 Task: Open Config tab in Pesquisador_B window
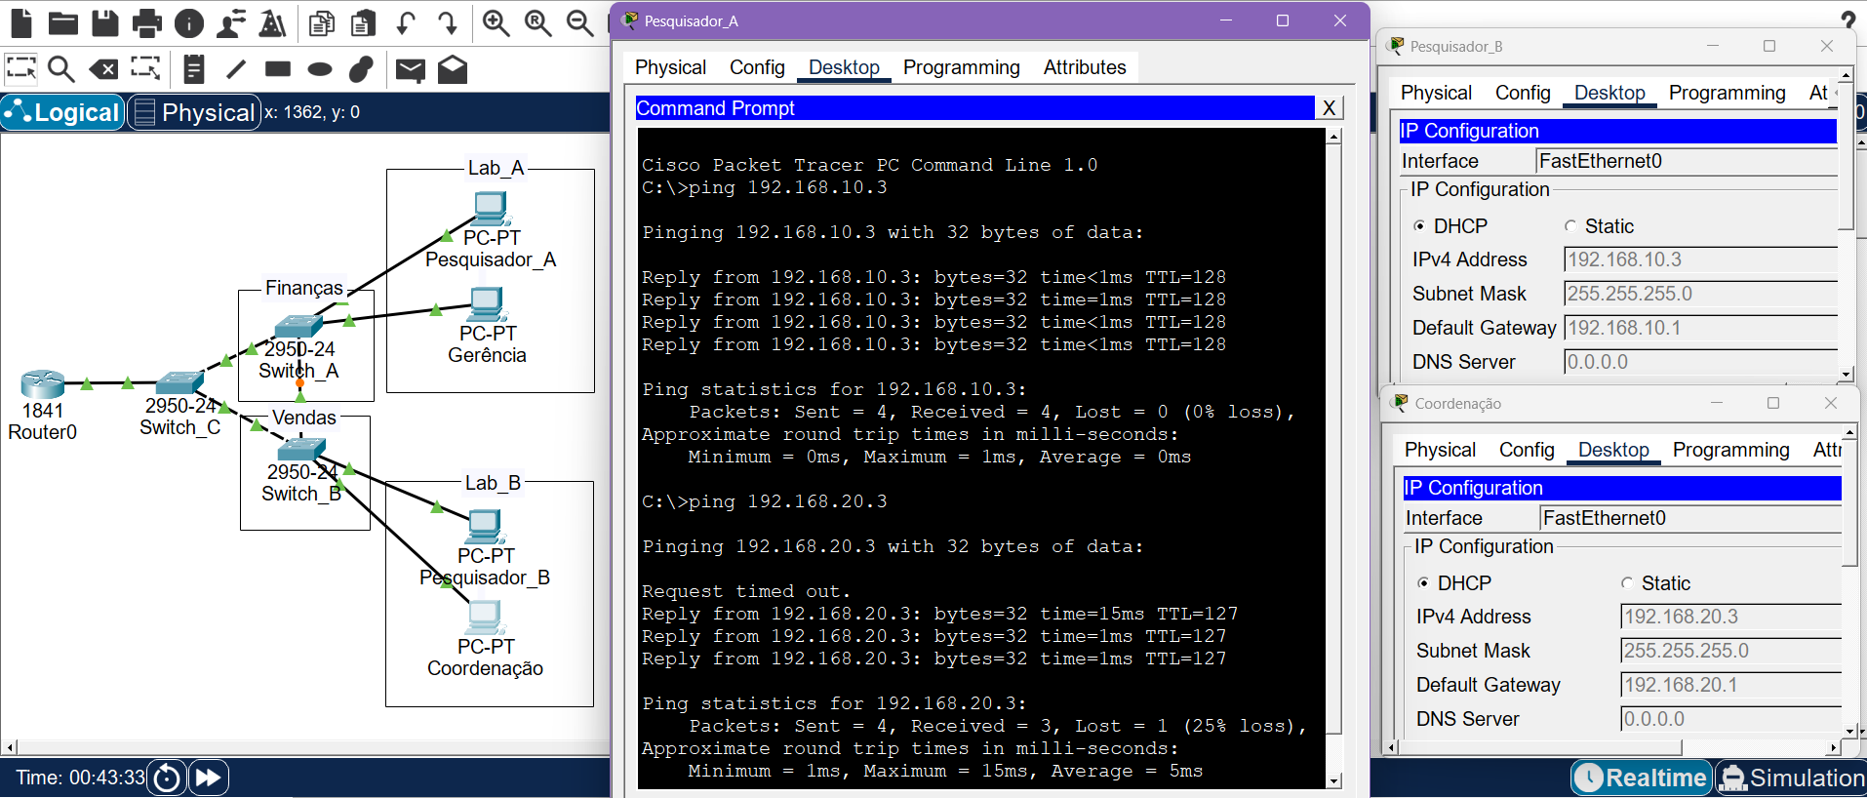click(1523, 93)
